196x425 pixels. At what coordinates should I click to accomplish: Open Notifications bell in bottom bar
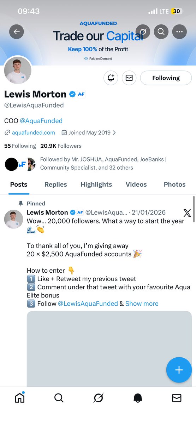point(138,398)
